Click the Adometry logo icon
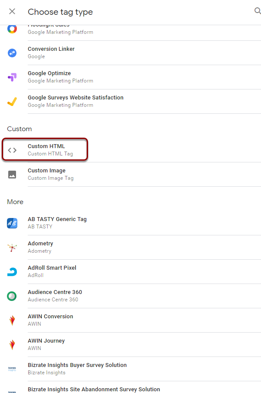Image resolution: width=261 pixels, height=393 pixels. [12, 248]
